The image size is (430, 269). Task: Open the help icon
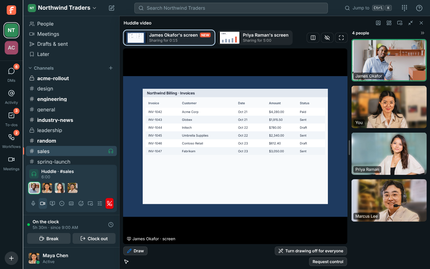coord(419,8)
